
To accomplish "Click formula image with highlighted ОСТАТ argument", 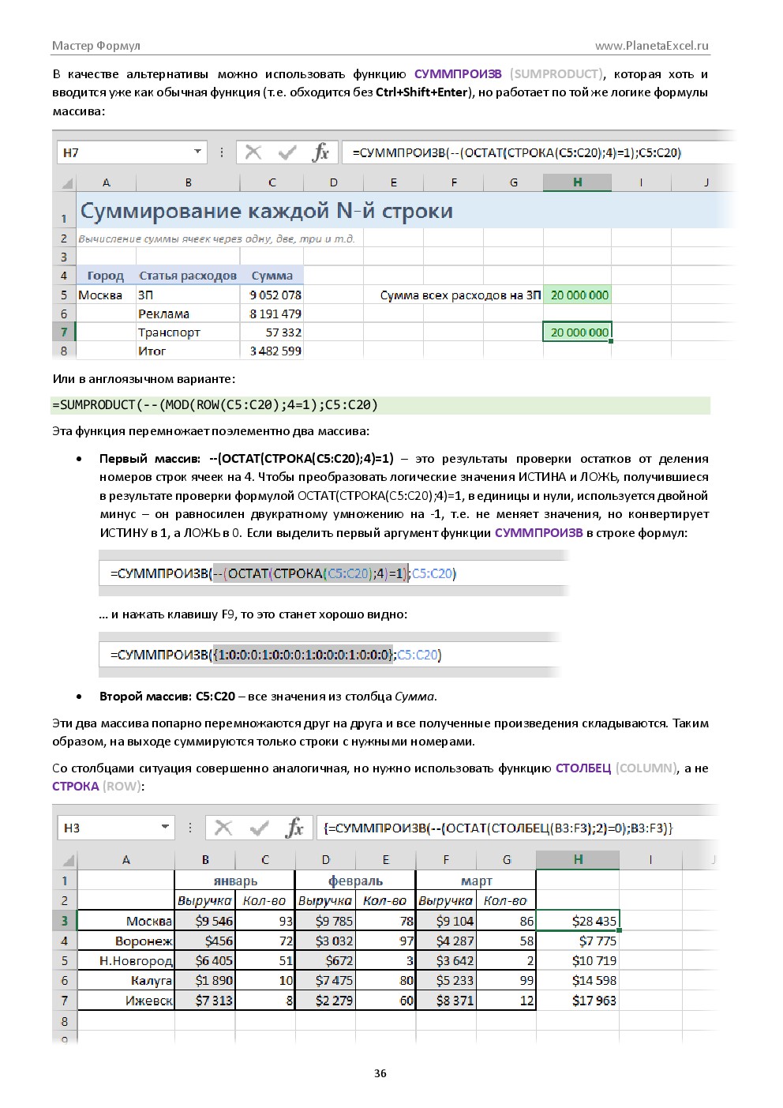I will 333,573.
